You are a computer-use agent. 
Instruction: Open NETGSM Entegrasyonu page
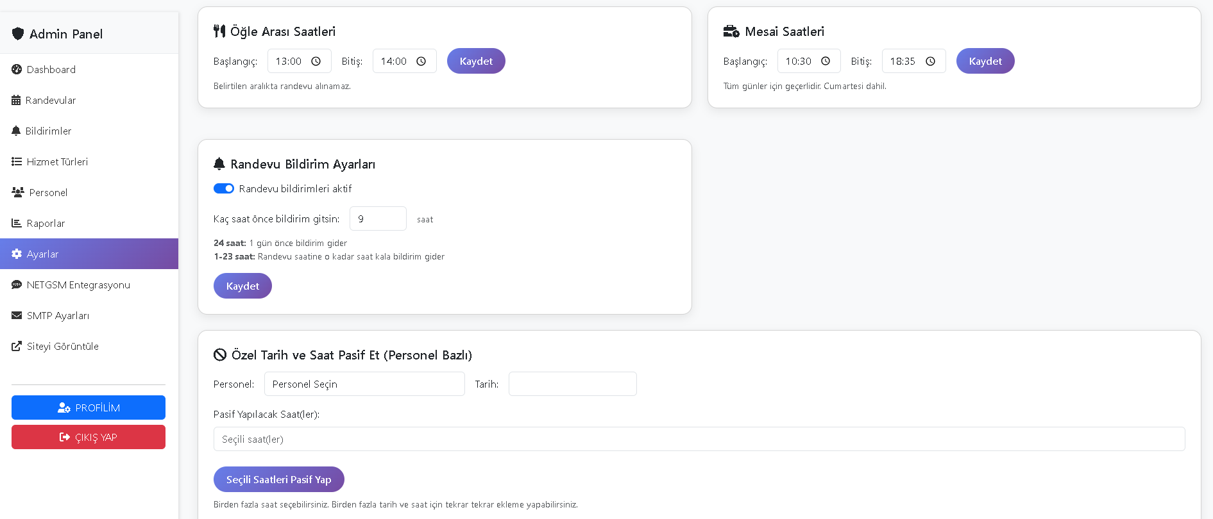pos(78,284)
